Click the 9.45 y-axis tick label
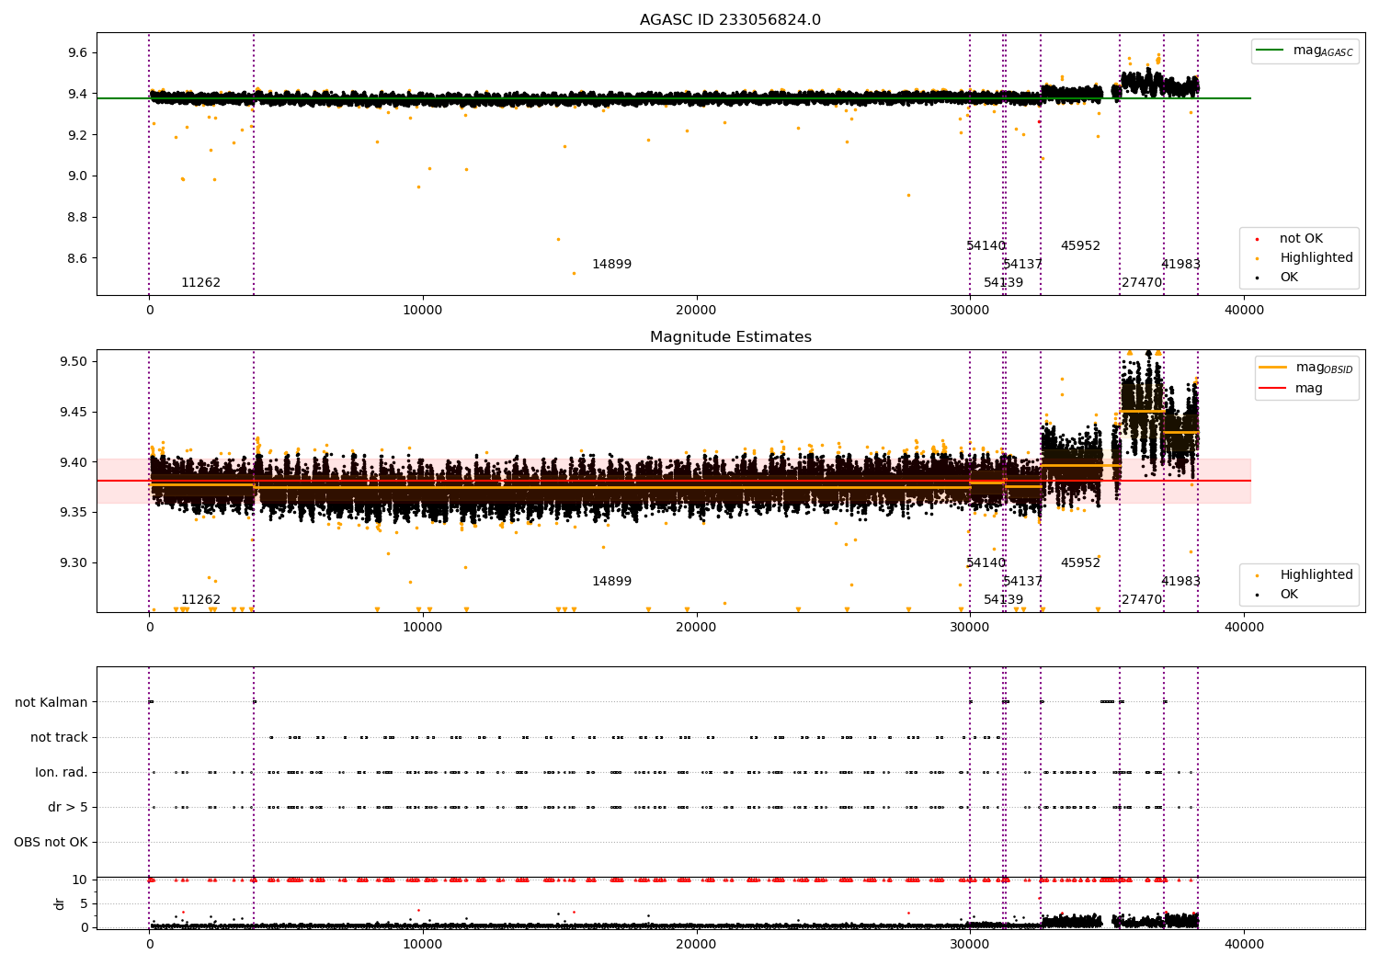 pyautogui.click(x=74, y=412)
